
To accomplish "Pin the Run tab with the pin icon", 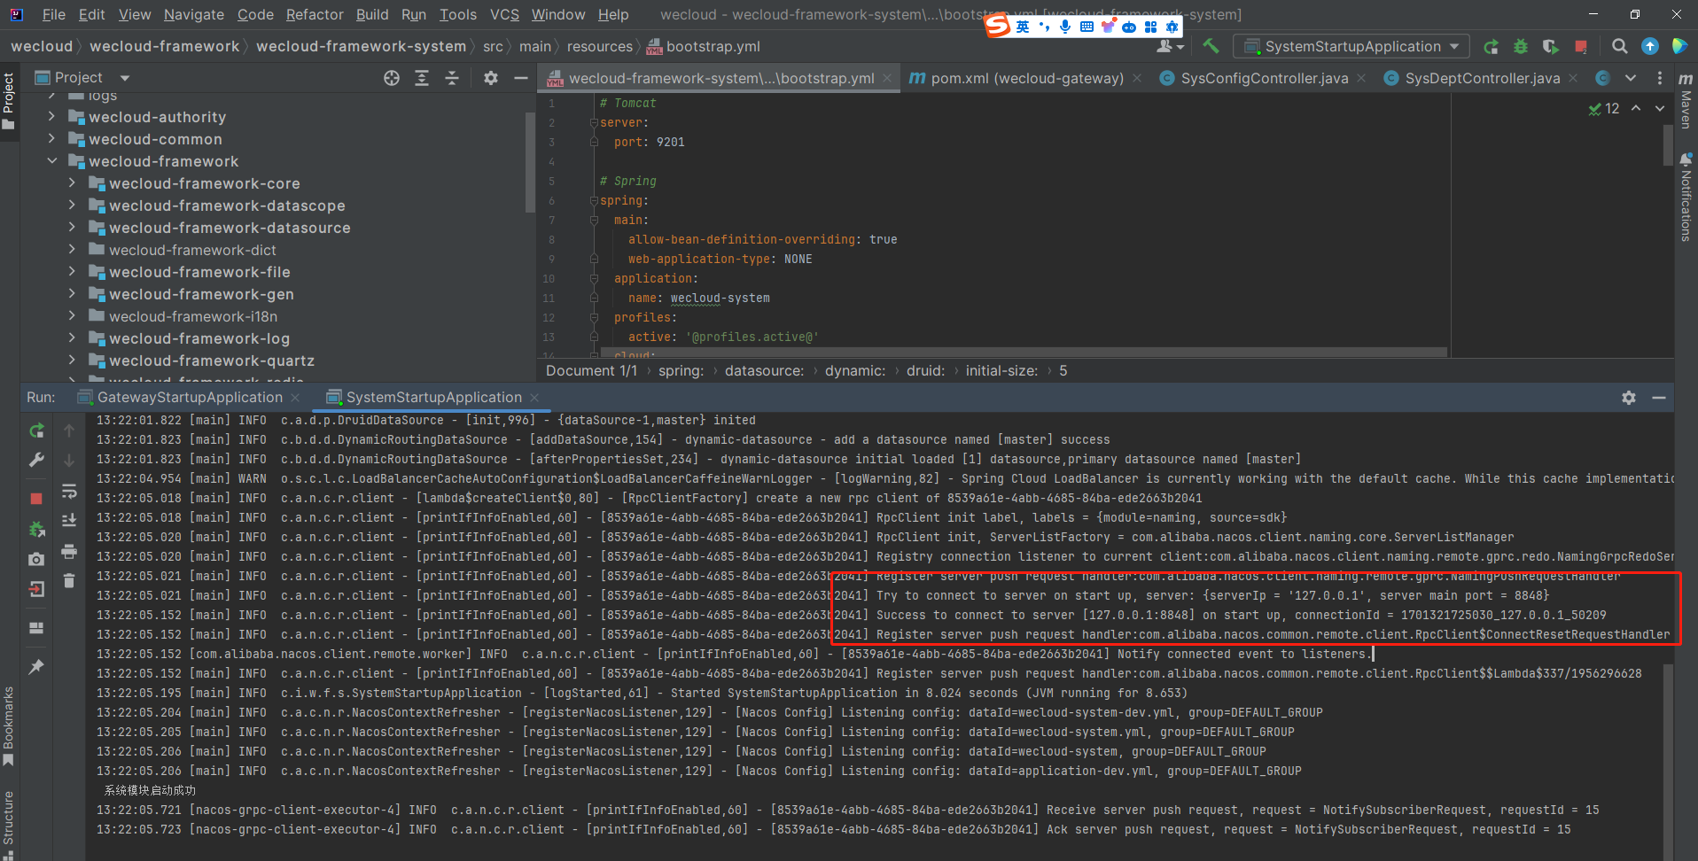I will 36,667.
